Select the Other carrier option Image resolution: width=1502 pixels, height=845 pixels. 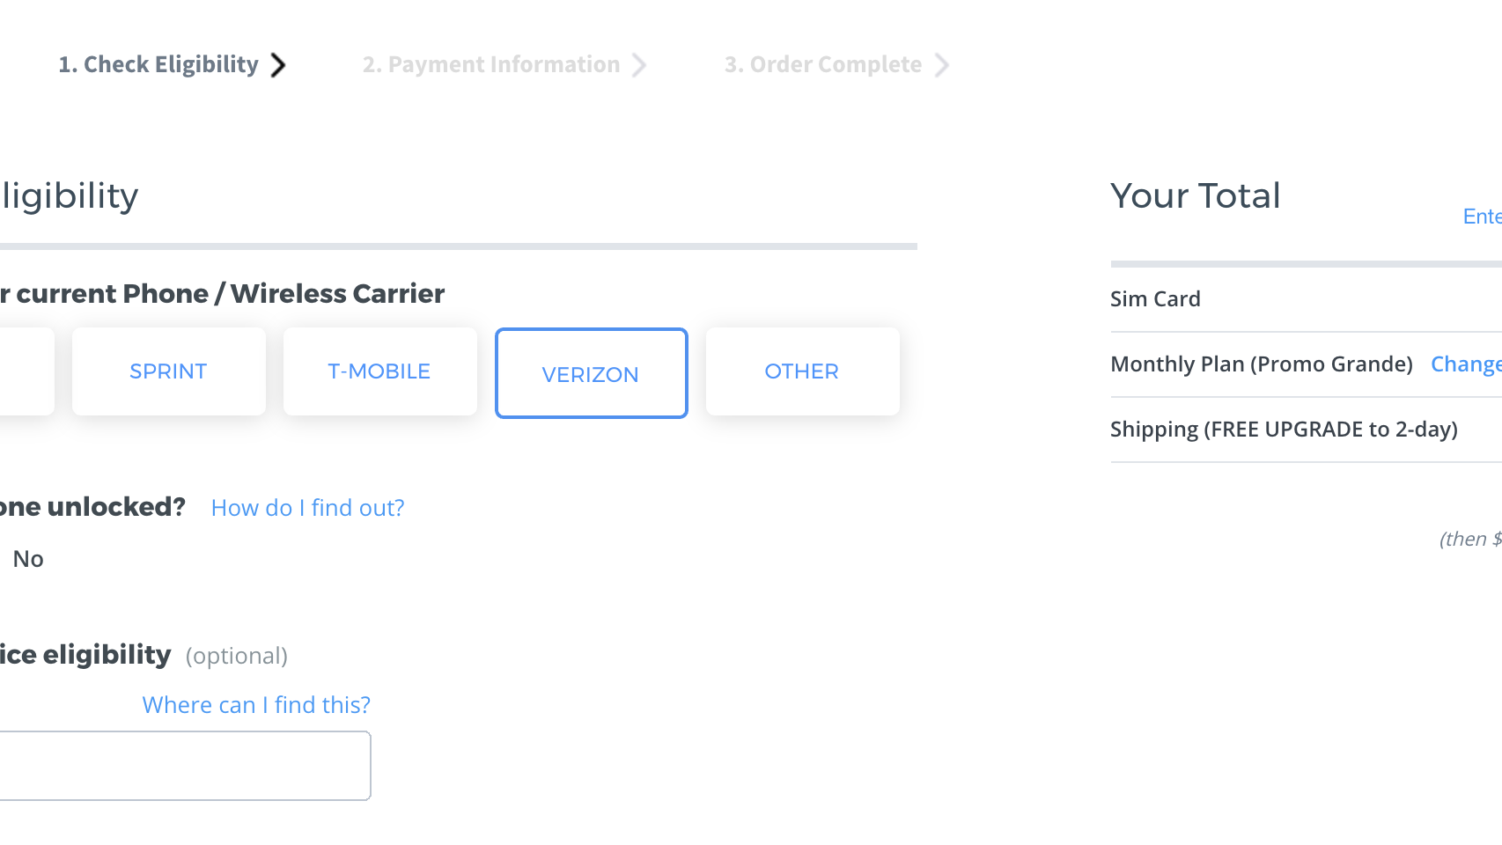tap(802, 371)
